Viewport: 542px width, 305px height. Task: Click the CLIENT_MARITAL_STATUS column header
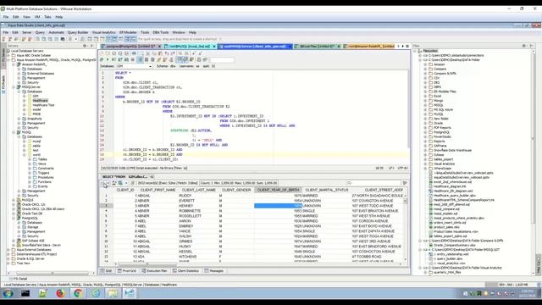pyautogui.click(x=327, y=190)
